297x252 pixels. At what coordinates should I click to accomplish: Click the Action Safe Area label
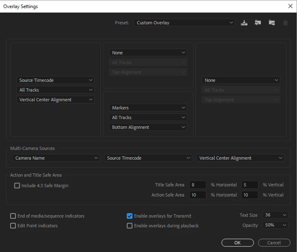pyautogui.click(x=168, y=195)
